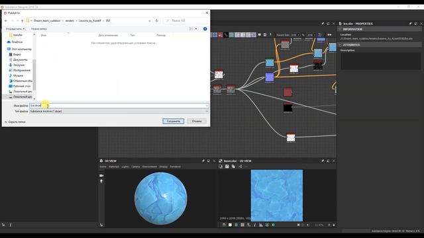
Task: Select transfer folder in navigation tree
Action: [16, 35]
